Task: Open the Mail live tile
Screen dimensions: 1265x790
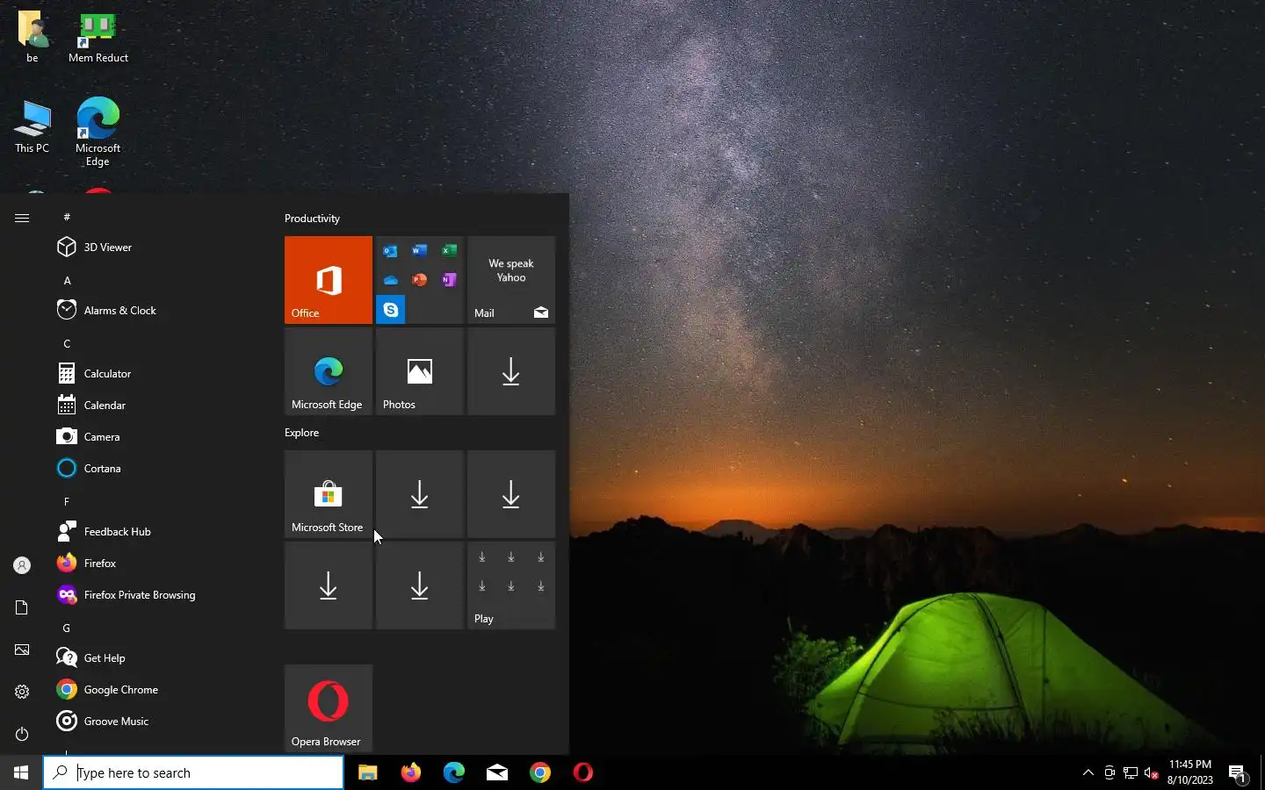Action: coord(511,280)
